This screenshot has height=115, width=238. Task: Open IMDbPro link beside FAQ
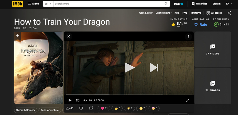click(196, 13)
